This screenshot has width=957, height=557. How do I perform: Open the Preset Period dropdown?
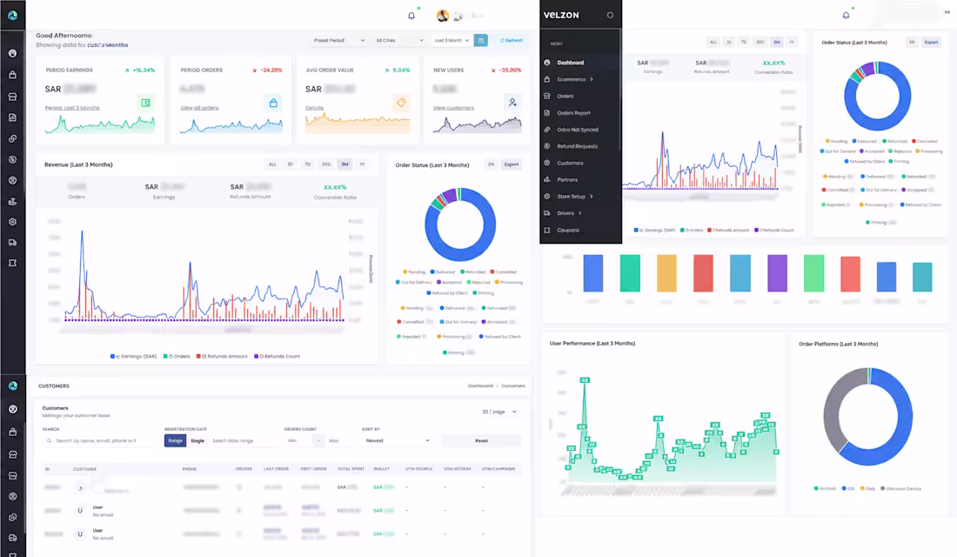tap(338, 40)
